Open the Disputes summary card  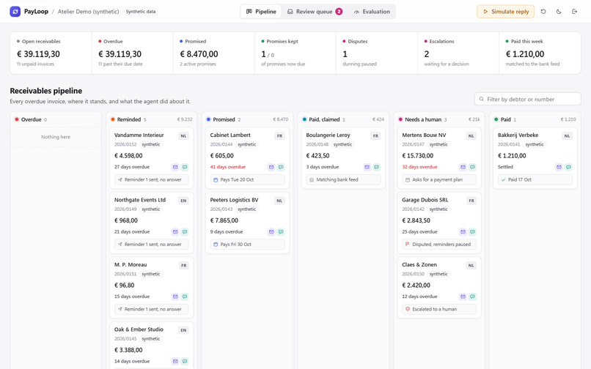click(377, 53)
